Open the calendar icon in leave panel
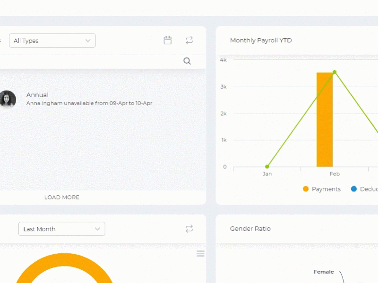378x283 pixels. [x=168, y=40]
